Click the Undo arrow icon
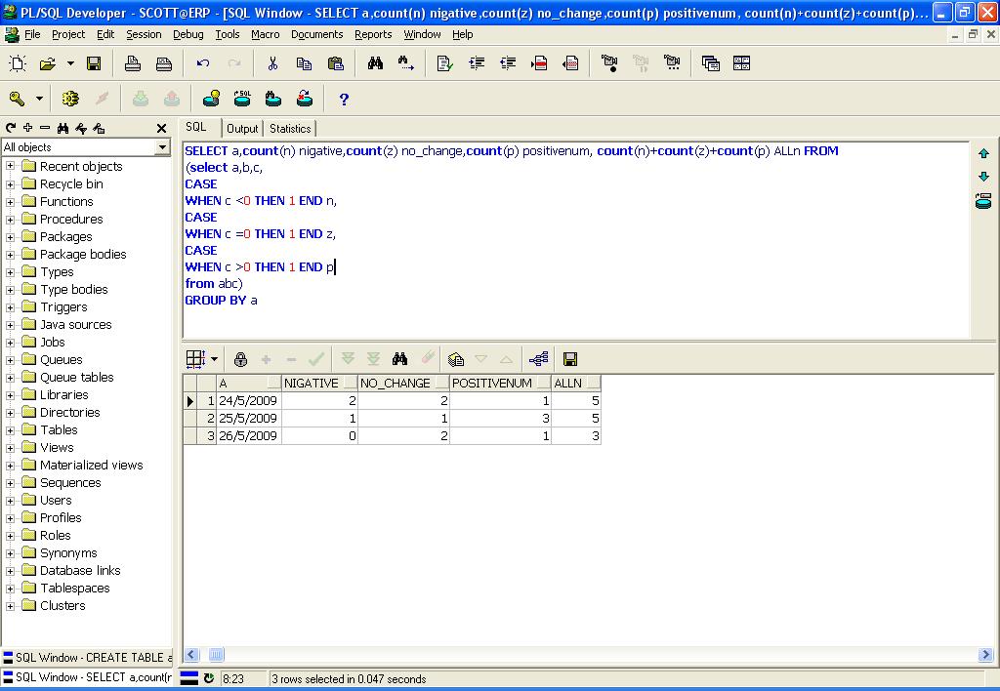This screenshot has height=691, width=1000. 203,63
